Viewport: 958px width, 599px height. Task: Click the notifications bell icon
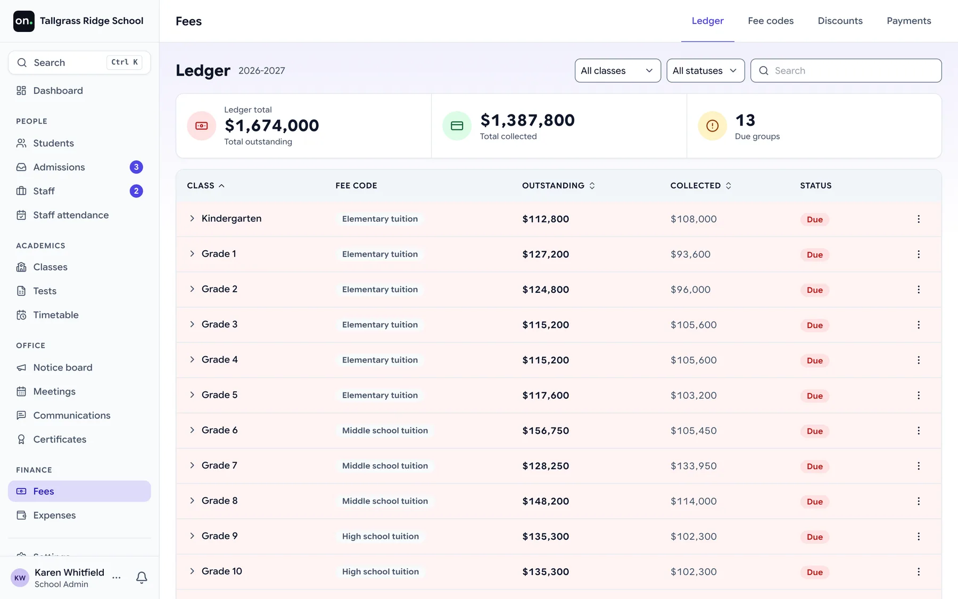[x=142, y=578]
